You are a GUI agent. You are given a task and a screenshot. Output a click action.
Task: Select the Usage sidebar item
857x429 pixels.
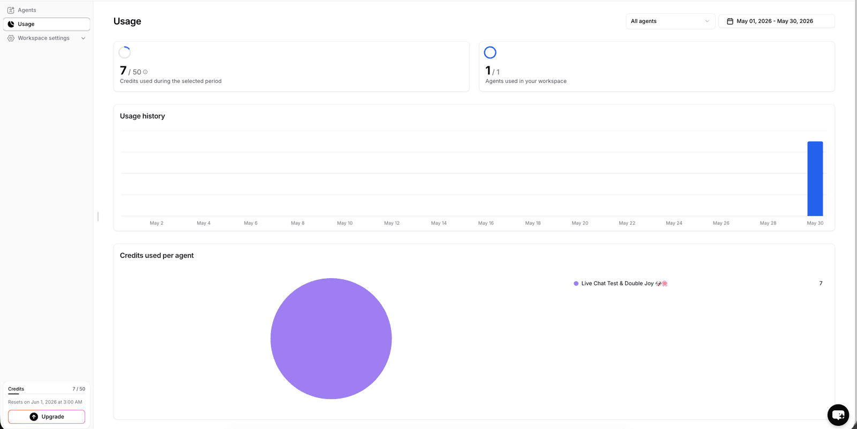pyautogui.click(x=47, y=24)
